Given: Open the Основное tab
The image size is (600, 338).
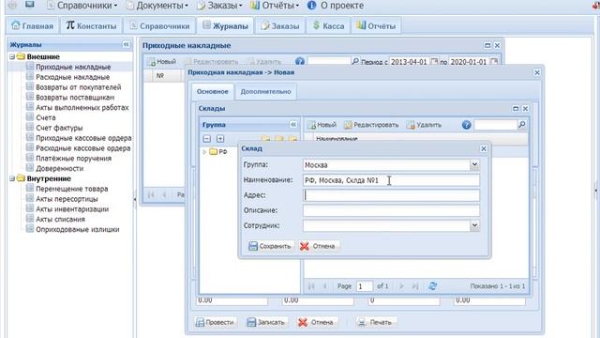Looking at the screenshot, I should click(x=213, y=92).
